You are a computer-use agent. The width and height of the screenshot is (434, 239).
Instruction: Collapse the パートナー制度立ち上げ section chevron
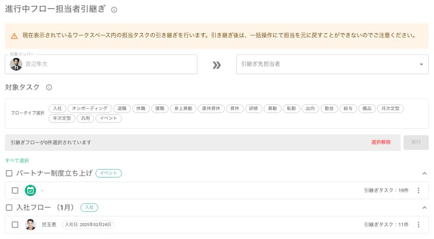[424, 174]
